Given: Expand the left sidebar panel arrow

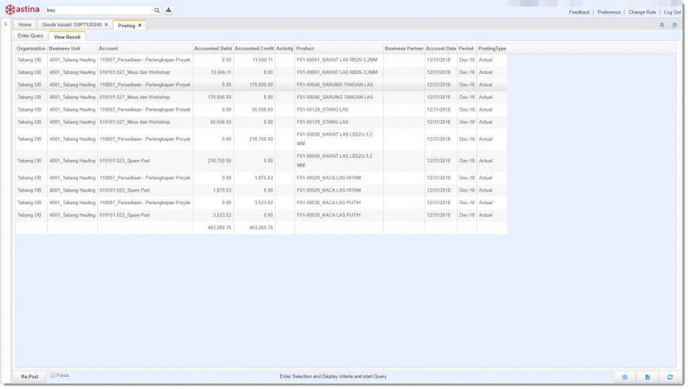Looking at the screenshot, I should click(x=5, y=24).
